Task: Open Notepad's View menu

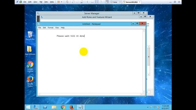Action: pyautogui.click(x=57, y=28)
